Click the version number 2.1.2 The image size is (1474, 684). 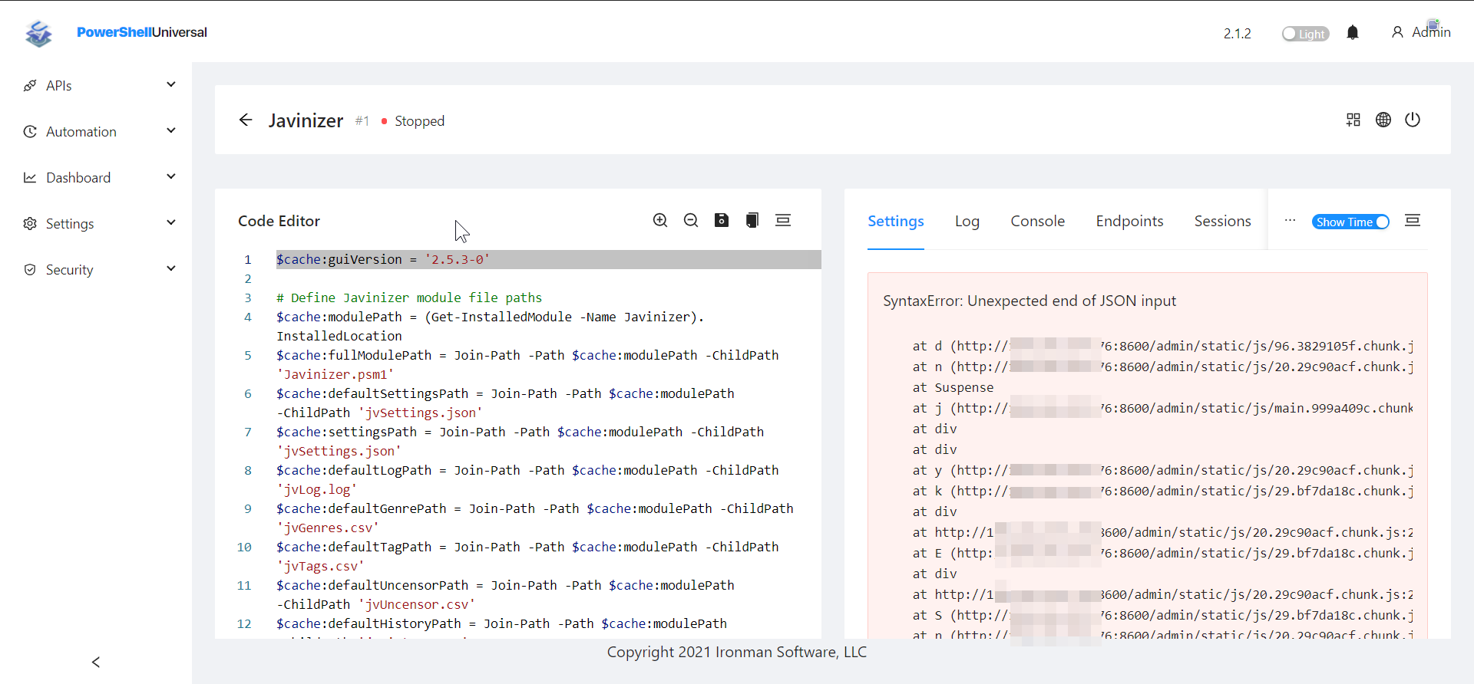point(1238,34)
